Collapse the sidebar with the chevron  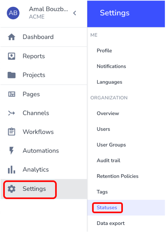click(75, 13)
